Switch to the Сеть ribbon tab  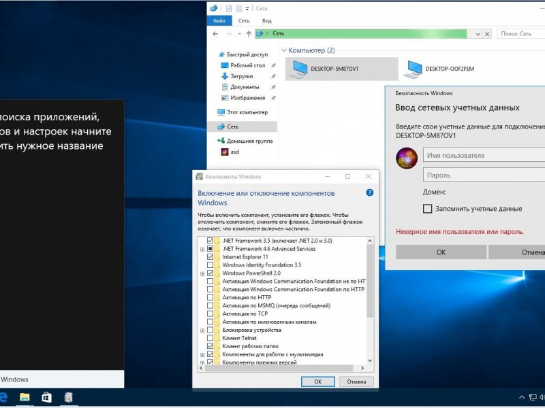pos(244,21)
